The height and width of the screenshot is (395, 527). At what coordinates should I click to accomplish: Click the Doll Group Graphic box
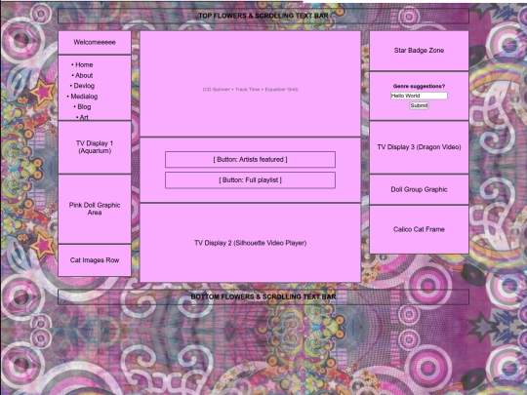point(419,189)
